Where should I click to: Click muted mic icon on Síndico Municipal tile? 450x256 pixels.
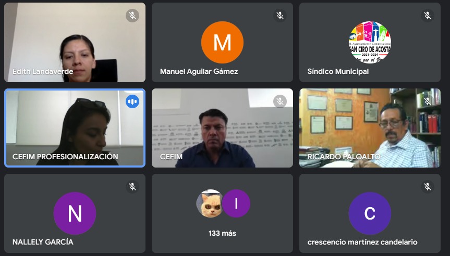(428, 16)
